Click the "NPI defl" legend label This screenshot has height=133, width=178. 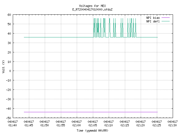coord(153,21)
